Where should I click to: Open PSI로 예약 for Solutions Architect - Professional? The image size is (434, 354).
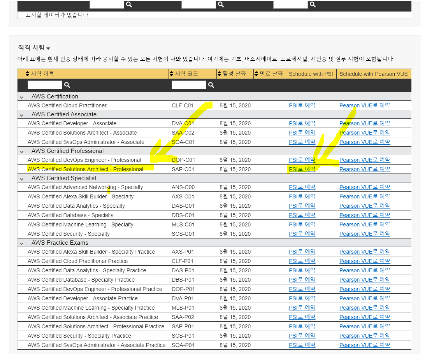tap(302, 169)
